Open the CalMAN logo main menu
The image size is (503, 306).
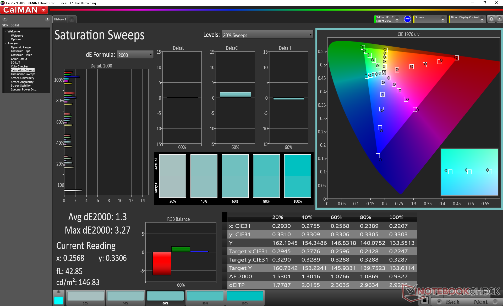coord(24,10)
